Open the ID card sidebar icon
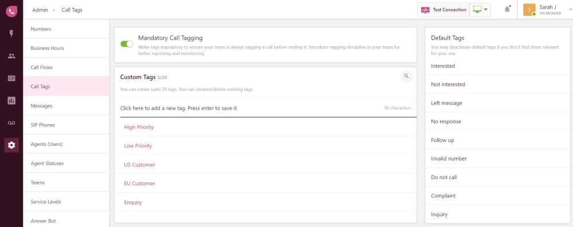Image resolution: width=573 pixels, height=227 pixels. click(11, 78)
